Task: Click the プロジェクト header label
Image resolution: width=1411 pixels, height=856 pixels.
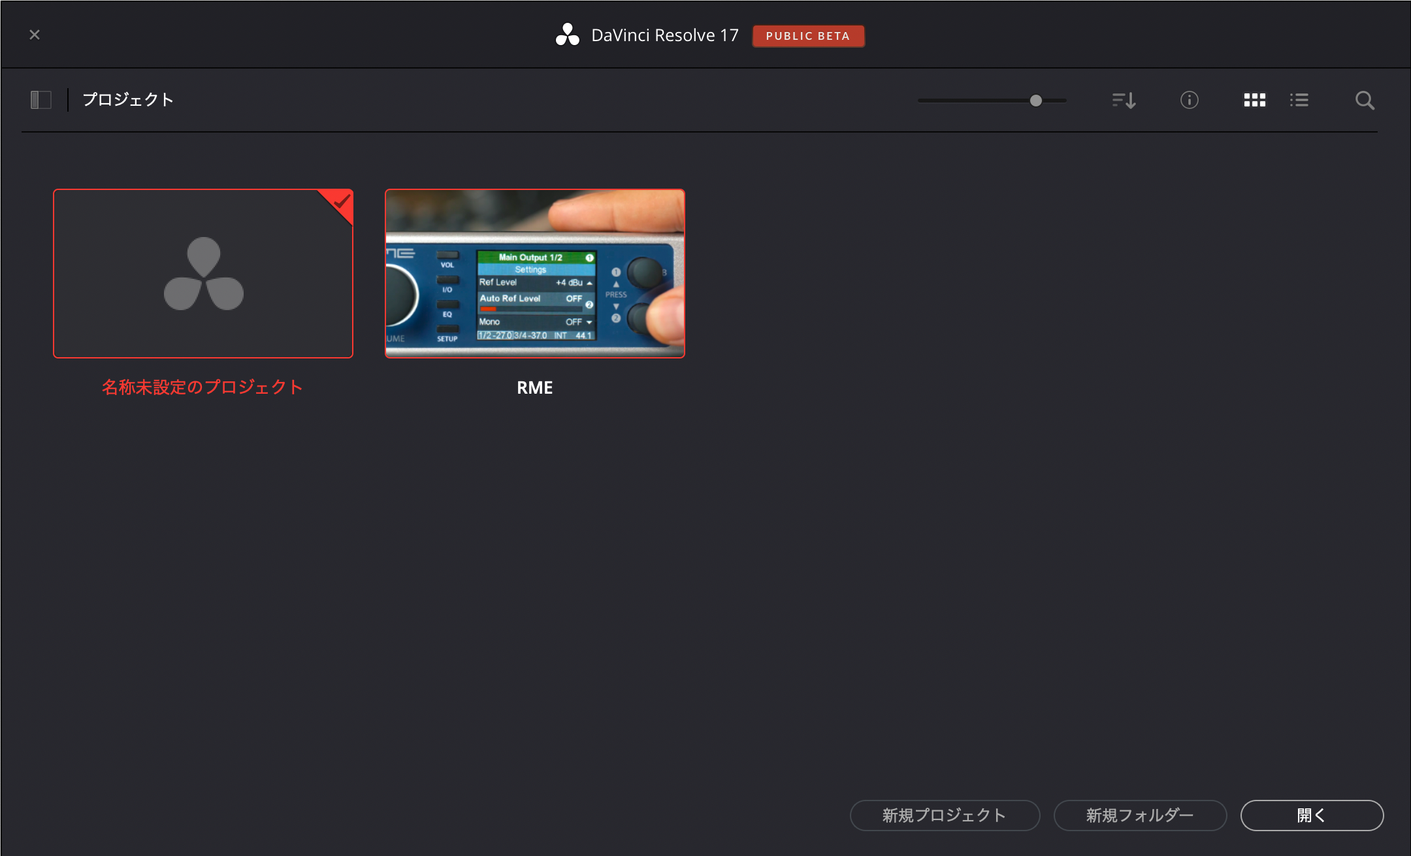Action: pos(128,100)
